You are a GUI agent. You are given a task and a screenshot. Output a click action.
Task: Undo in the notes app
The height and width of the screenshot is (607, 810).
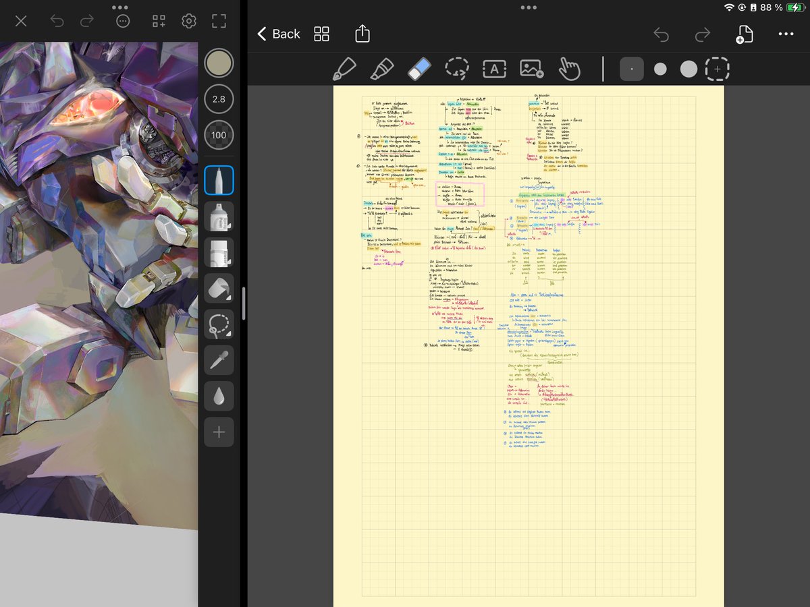click(x=661, y=34)
